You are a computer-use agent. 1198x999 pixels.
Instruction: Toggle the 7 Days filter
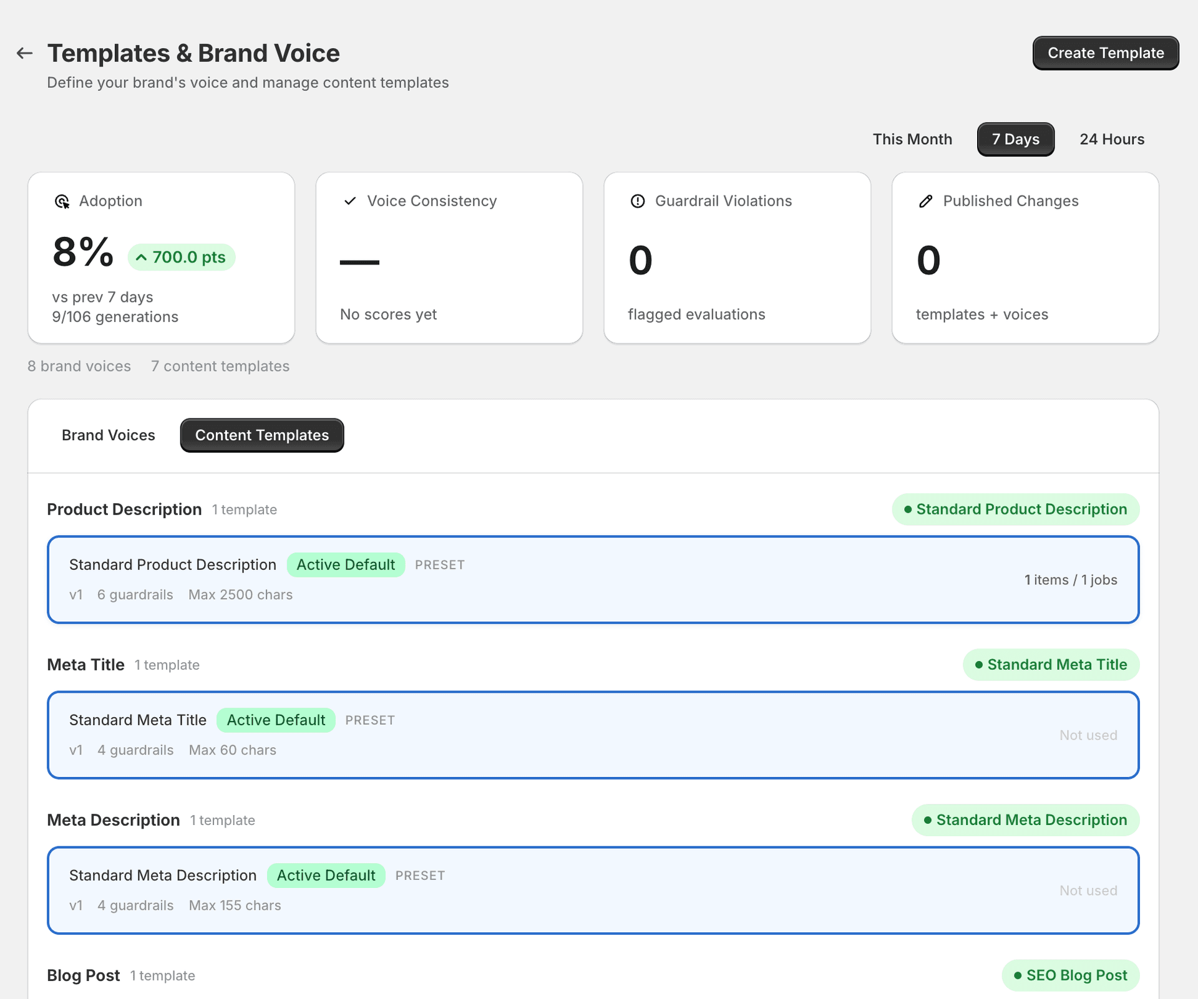click(x=1015, y=139)
